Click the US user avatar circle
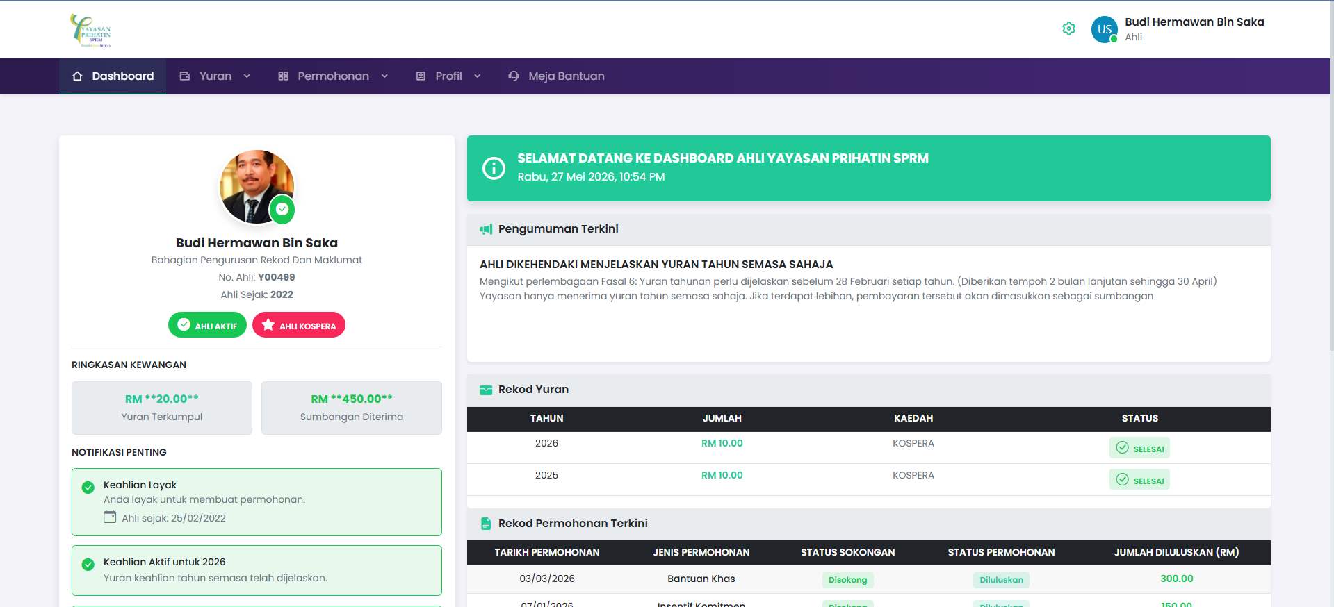This screenshot has width=1334, height=607. coord(1105,29)
